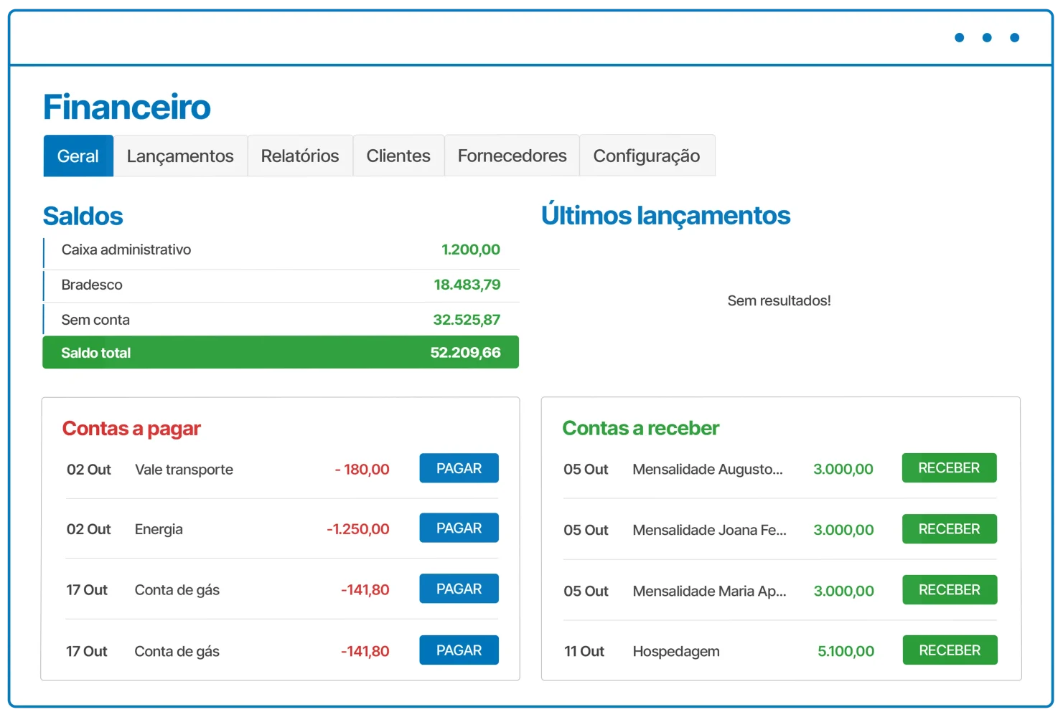Image resolution: width=1063 pixels, height=717 pixels.
Task: Open the Configuração tab
Action: (647, 156)
